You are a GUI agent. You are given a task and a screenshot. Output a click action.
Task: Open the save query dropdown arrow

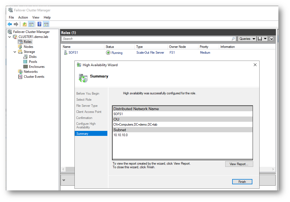(265, 39)
